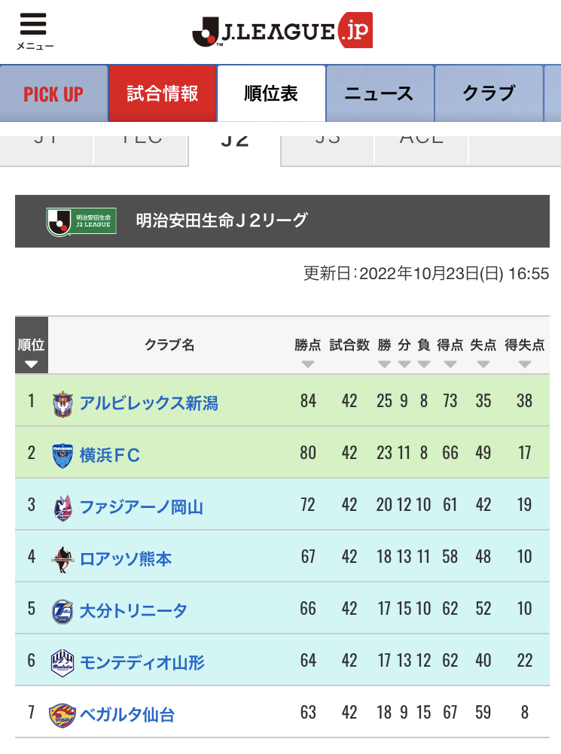561x754 pixels.
Task: Open the クラブ tab
Action: coord(489,93)
